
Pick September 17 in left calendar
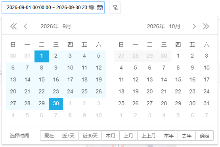70,79
